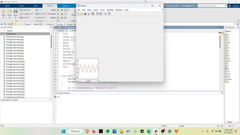Image resolution: width=240 pixels, height=135 pixels.
Task: Click Training in the address path
Action: (x=59, y=24)
